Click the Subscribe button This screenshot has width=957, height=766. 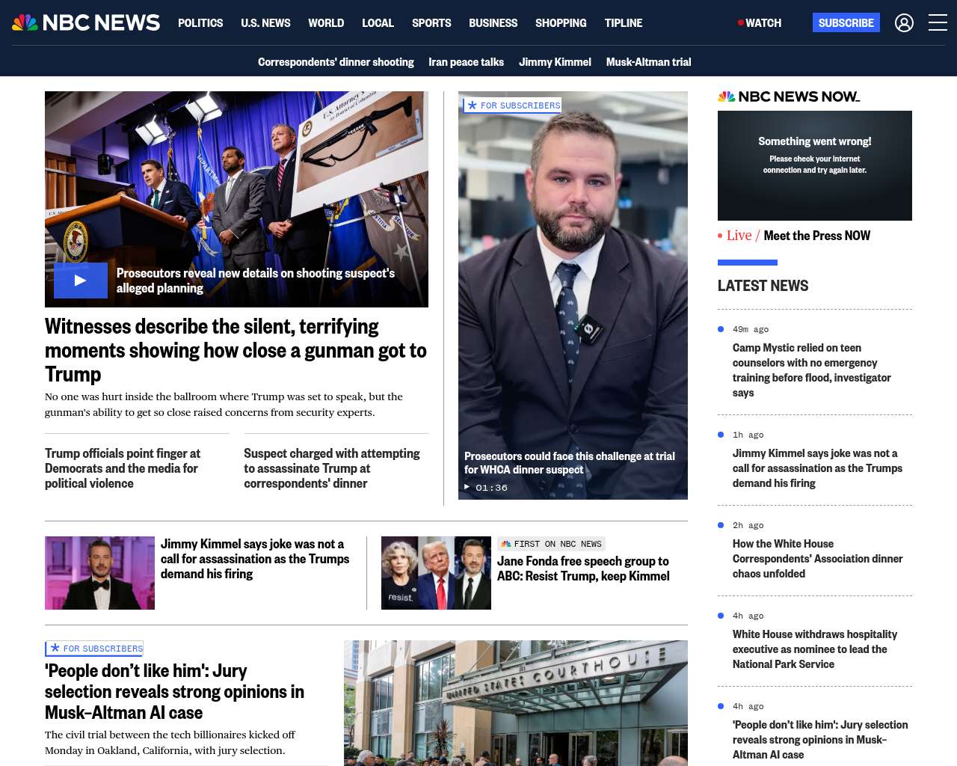(x=846, y=23)
